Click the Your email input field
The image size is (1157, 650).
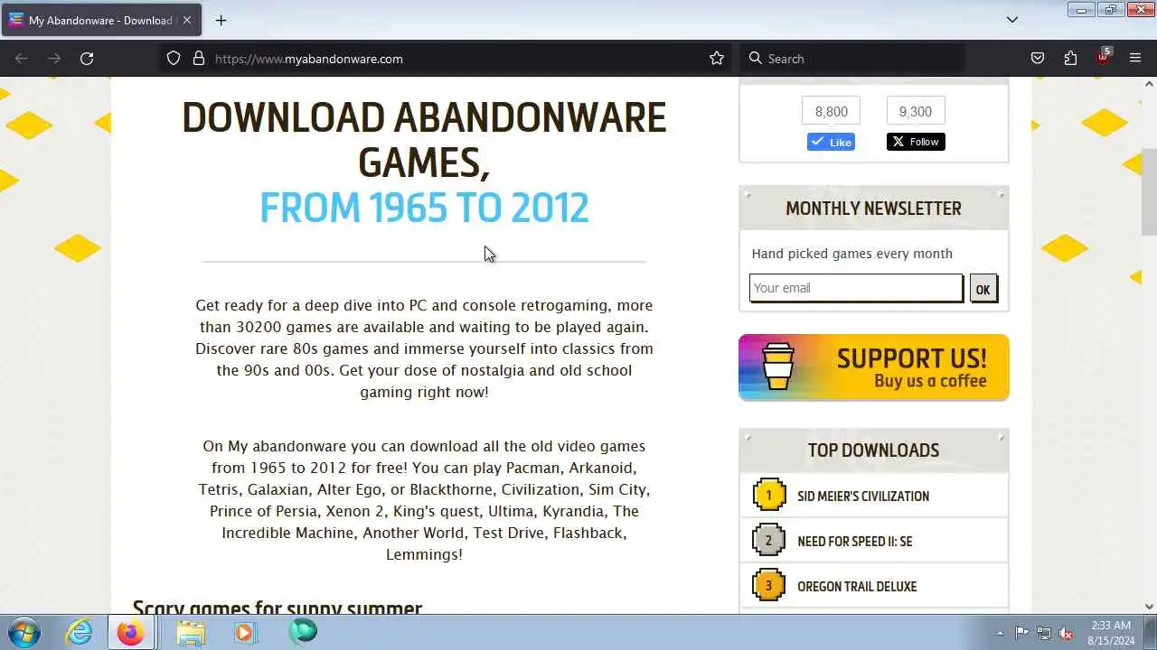pos(856,288)
